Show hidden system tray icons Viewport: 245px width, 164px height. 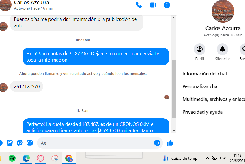pyautogui.click(x=207, y=158)
